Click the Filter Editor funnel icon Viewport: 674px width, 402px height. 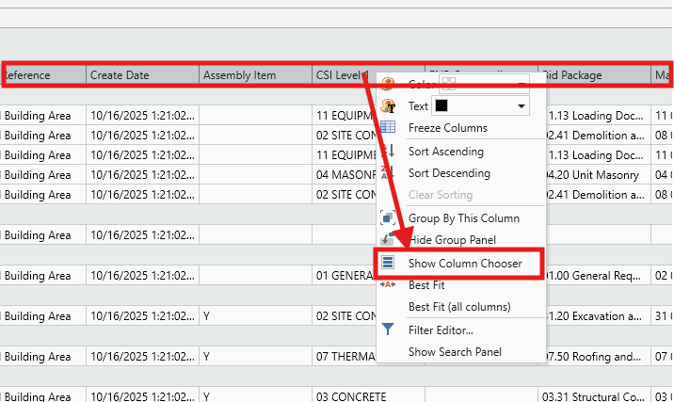pos(388,330)
